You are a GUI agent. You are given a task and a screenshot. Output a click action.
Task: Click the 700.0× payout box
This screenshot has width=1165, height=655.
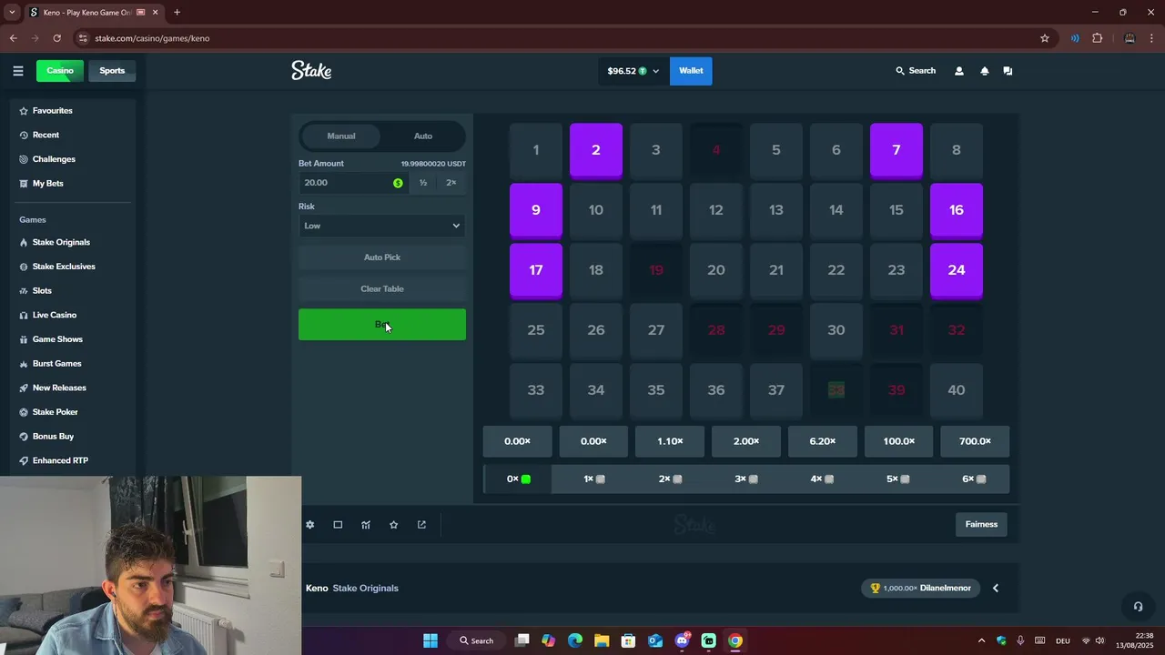(x=975, y=441)
